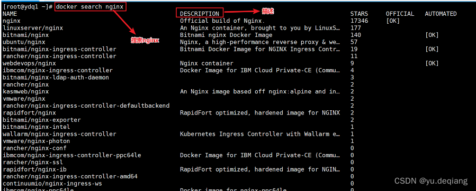476x191 pixels.
Task: Select 'vmware/nginx' image name
Action: (x=24, y=99)
